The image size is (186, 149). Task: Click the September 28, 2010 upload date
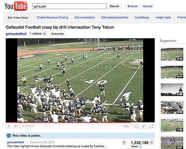pos(42,142)
